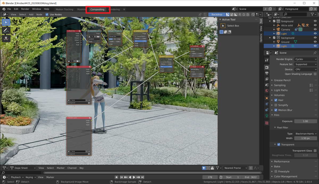
Task: Select the Links Cut tool
Action: click(6, 39)
